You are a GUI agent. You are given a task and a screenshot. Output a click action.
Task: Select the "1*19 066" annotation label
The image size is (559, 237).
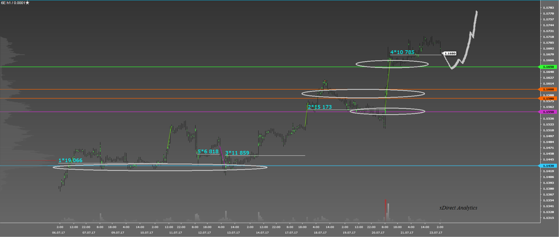pos(70,160)
